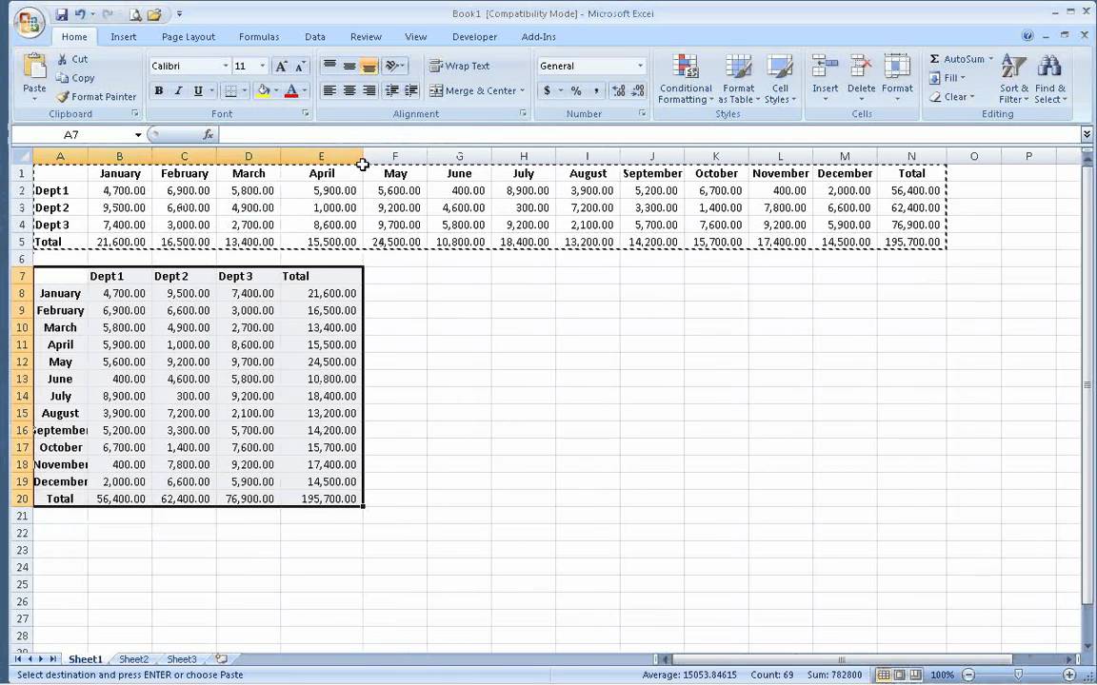This screenshot has width=1097, height=685.
Task: Toggle Wrap Text for selected cells
Action: pos(460,66)
